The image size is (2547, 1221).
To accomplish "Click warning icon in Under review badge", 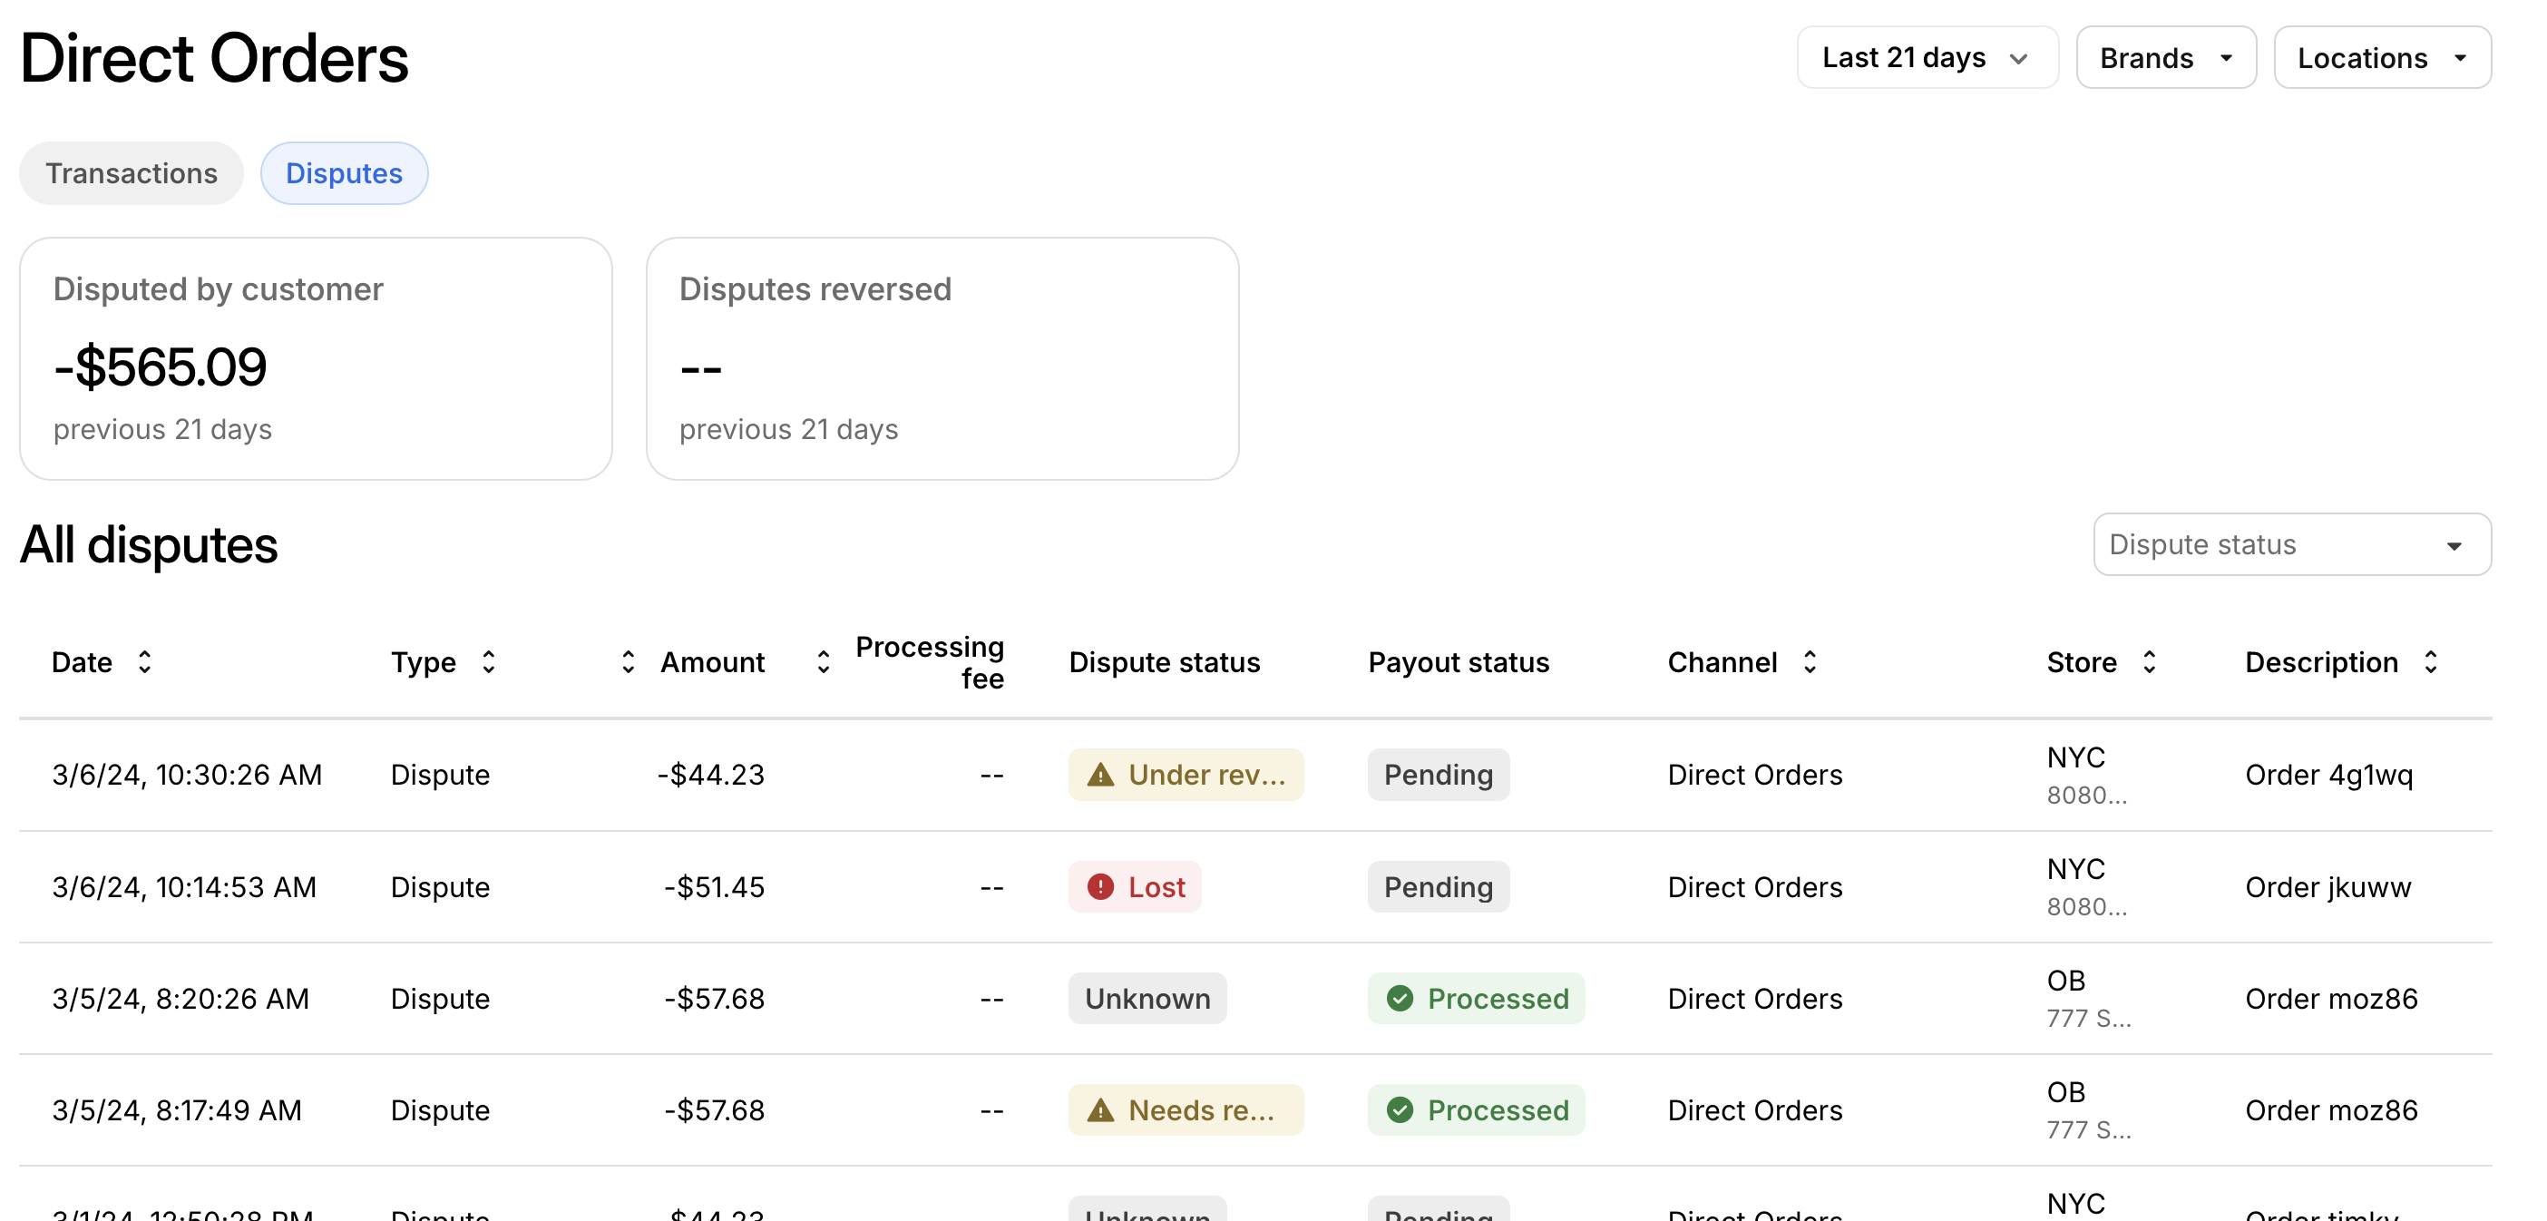I will pos(1100,774).
